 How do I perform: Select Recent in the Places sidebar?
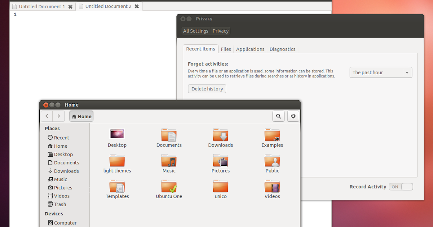60,137
